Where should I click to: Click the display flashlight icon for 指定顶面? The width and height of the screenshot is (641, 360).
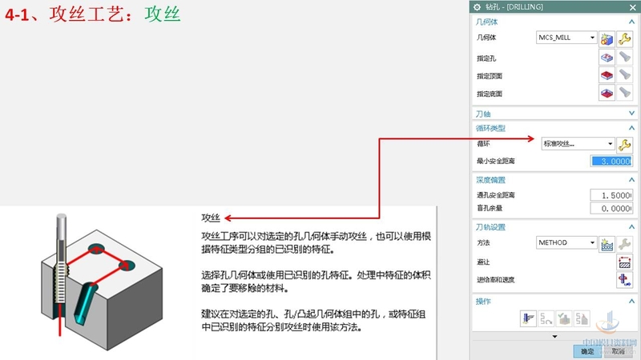(625, 75)
